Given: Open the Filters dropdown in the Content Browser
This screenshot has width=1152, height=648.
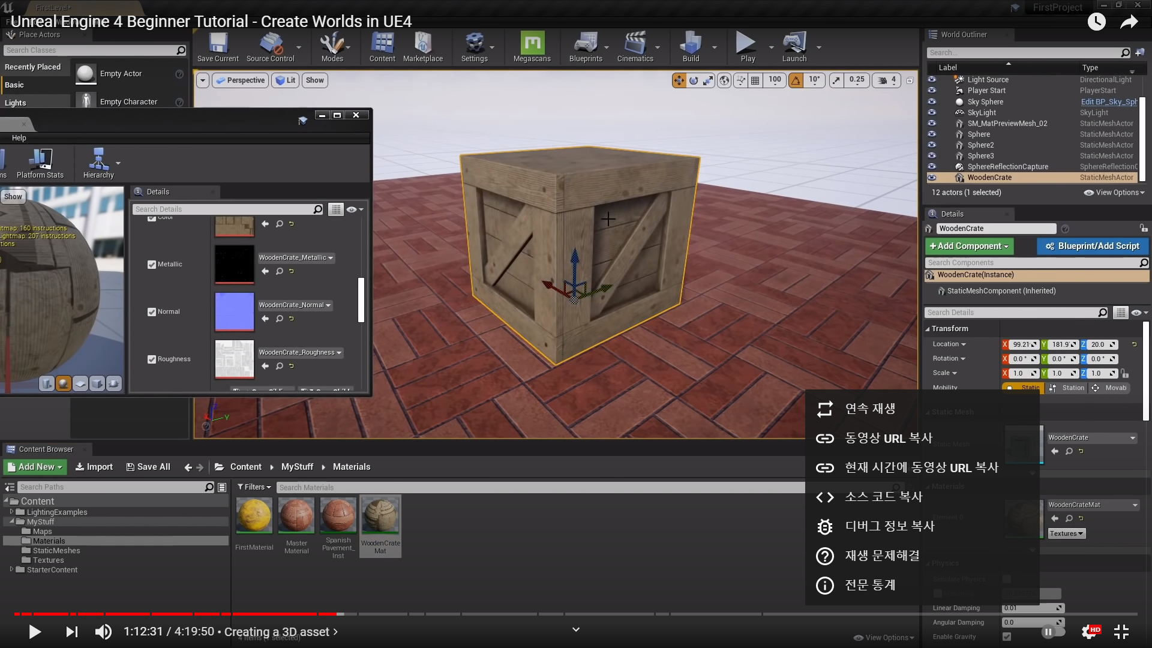Looking at the screenshot, I should [254, 487].
